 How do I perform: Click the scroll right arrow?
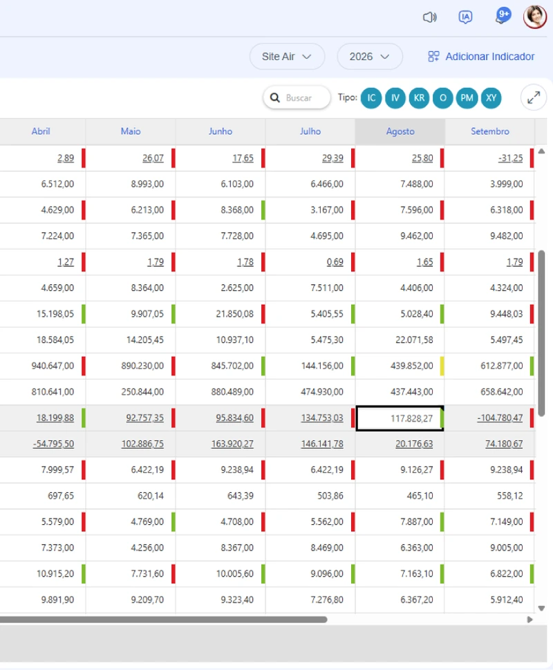[x=530, y=620]
